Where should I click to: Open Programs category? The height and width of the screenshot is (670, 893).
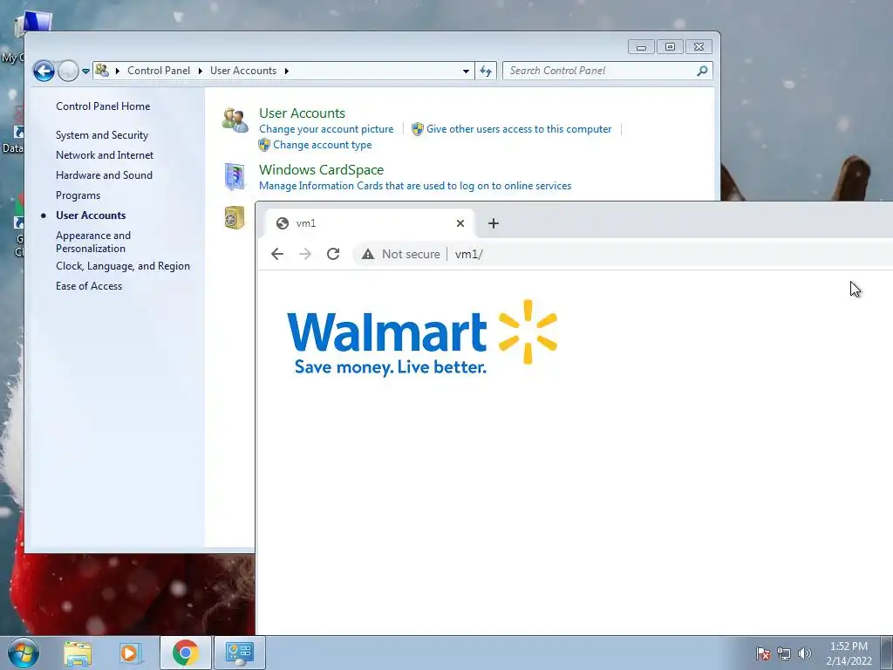(x=78, y=195)
